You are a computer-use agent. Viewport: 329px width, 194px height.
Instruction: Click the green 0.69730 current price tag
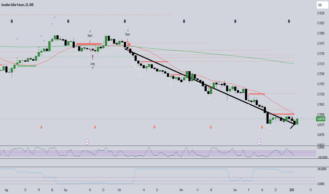point(321,119)
